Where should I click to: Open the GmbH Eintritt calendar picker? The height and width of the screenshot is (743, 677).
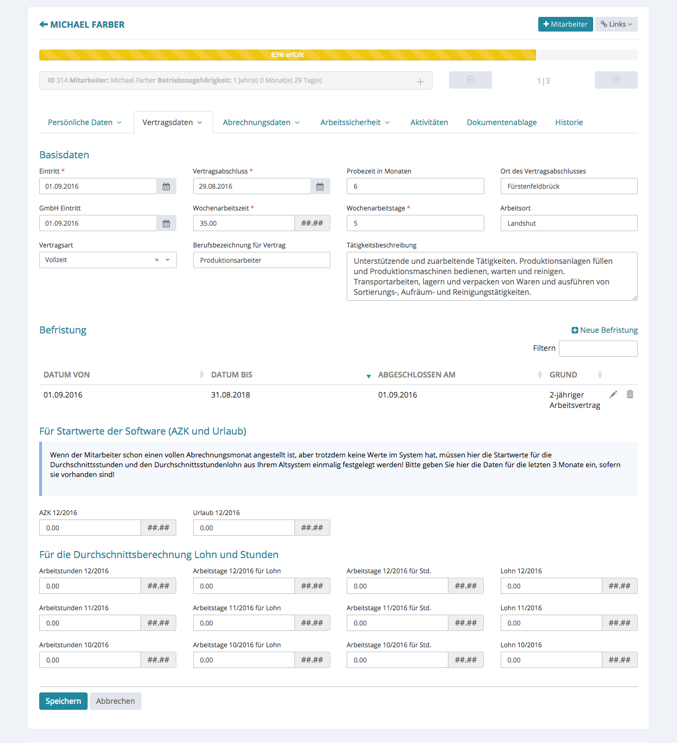click(x=166, y=224)
